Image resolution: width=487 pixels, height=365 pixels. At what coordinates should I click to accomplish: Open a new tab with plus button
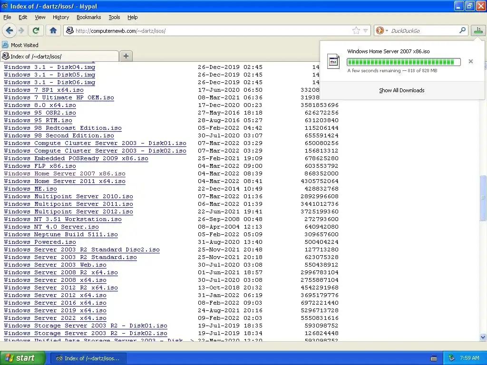[x=126, y=56]
